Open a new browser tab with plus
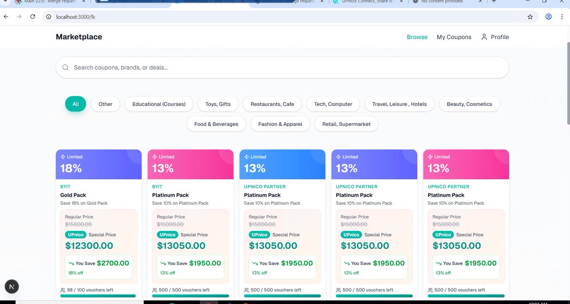570x304 pixels. click(494, 1)
